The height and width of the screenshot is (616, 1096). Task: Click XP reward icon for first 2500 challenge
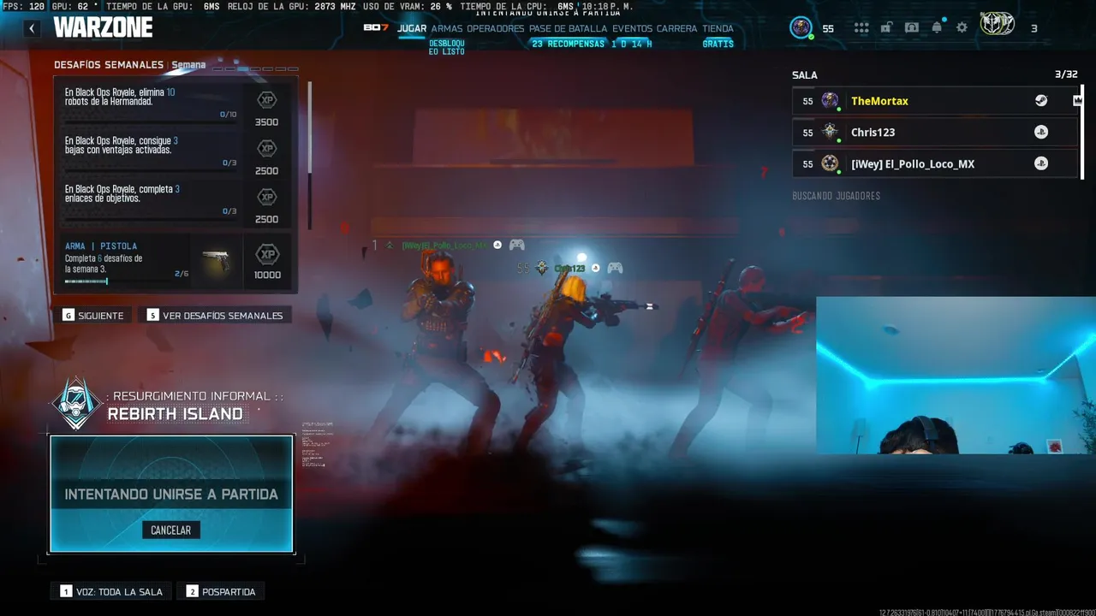pyautogui.click(x=267, y=149)
